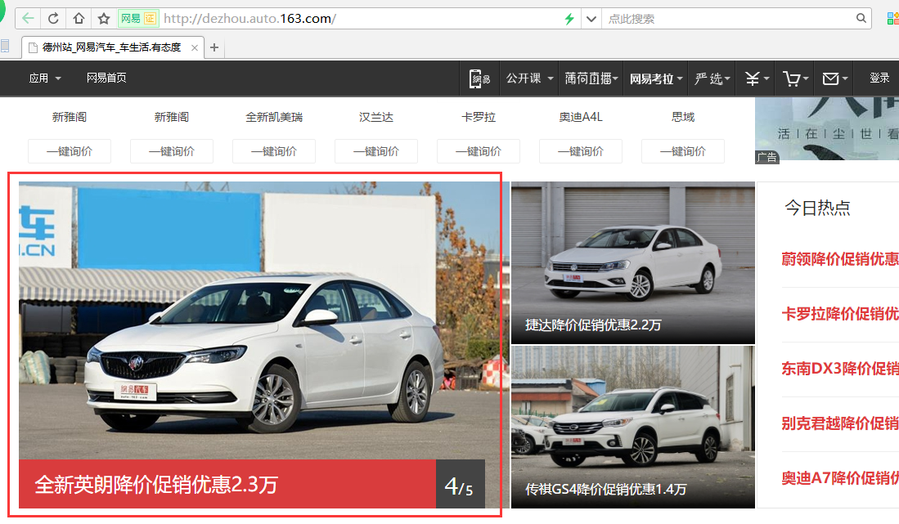
Task: Expand the address bar history dropdown
Action: pyautogui.click(x=591, y=19)
